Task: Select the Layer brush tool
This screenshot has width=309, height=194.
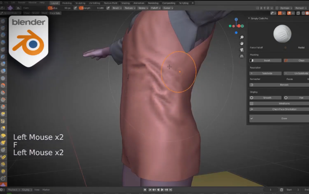Action: tap(3, 57)
